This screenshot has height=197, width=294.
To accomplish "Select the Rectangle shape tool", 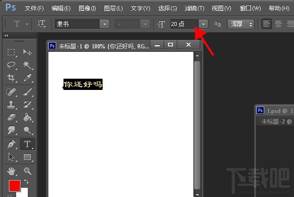I will tap(27, 157).
